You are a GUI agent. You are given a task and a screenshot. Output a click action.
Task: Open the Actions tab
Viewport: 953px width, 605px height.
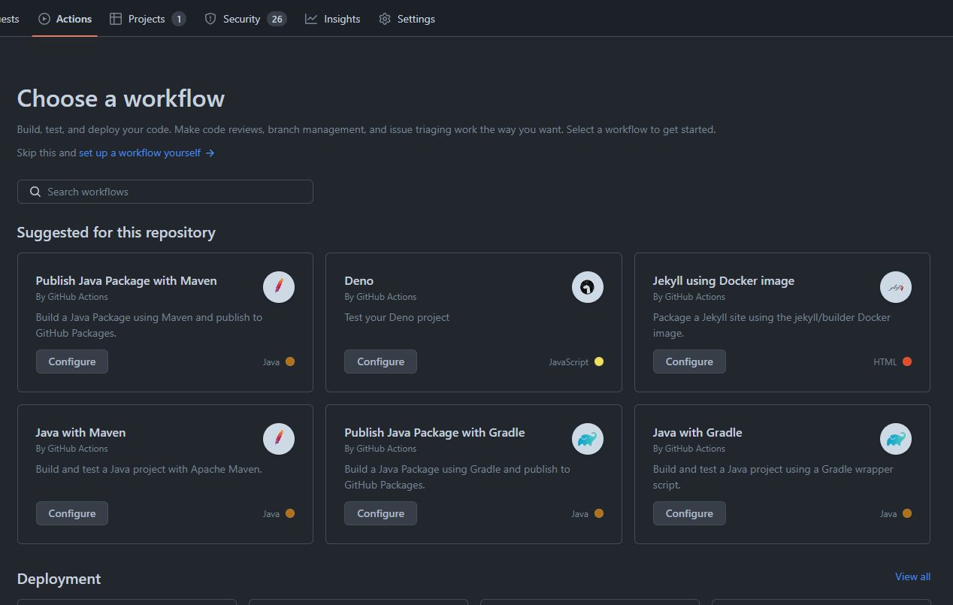tap(65, 19)
